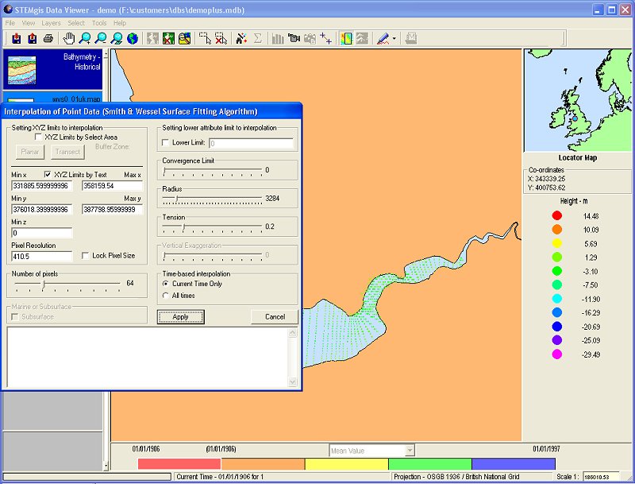This screenshot has height=484, width=635.
Task: Select the Pan hand tool
Action: coord(69,38)
